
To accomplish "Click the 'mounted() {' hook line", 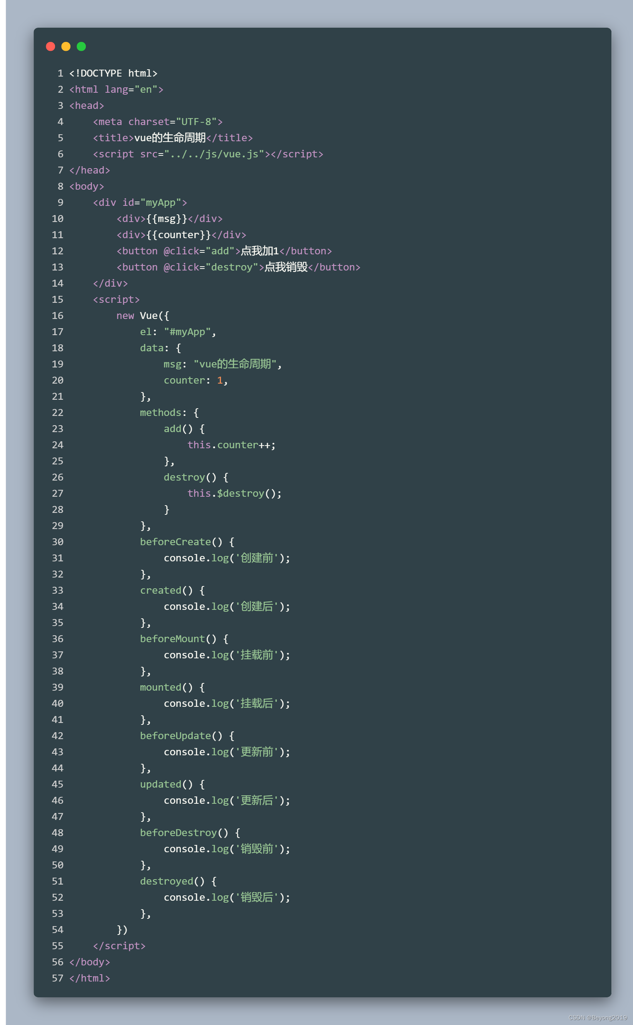I will (x=172, y=688).
